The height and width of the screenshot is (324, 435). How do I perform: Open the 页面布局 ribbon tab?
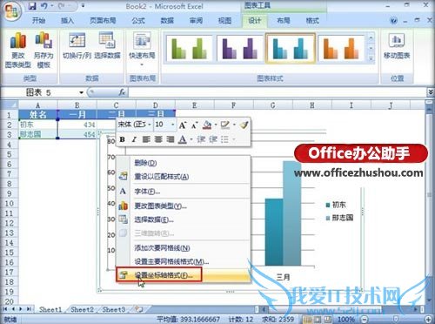pos(103,21)
